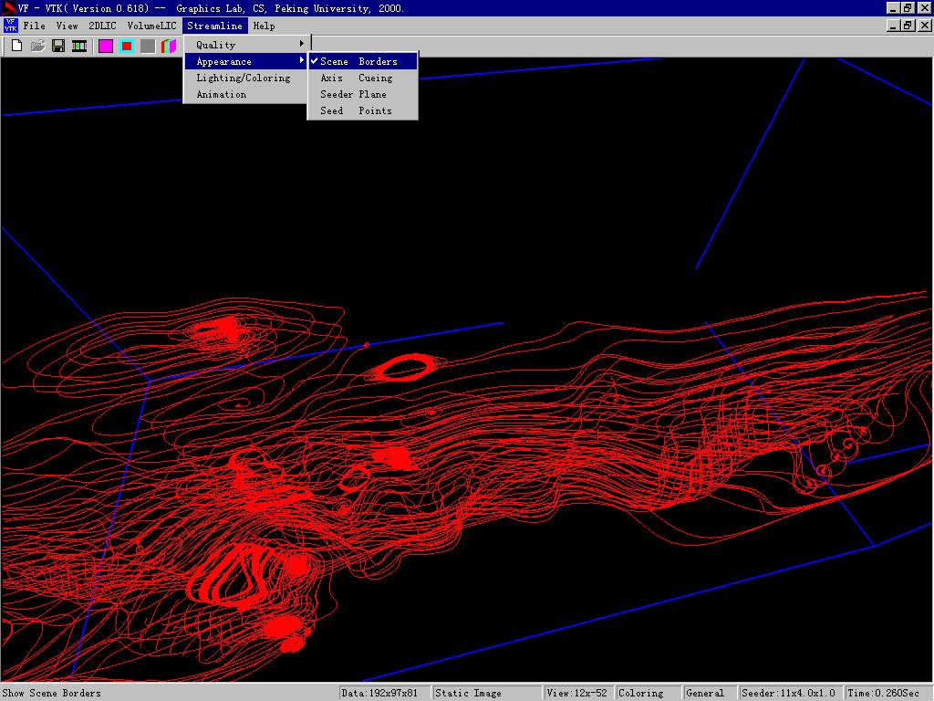The height and width of the screenshot is (701, 934).
Task: Click the 'Static Image' status bar entry
Action: 487,693
